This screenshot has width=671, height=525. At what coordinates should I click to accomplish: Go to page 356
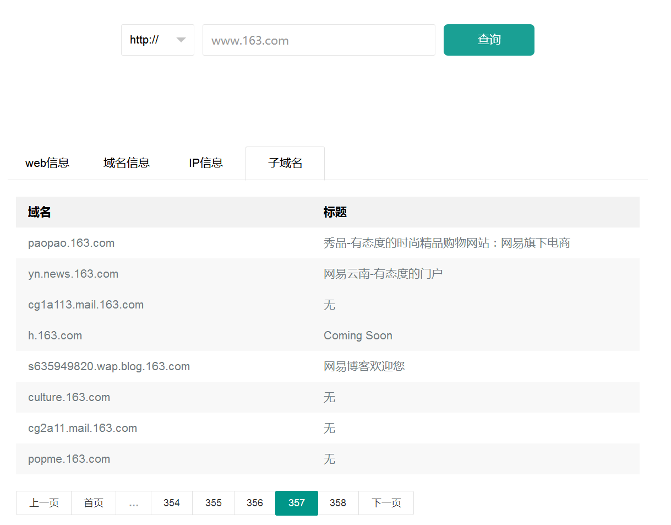[x=255, y=503]
